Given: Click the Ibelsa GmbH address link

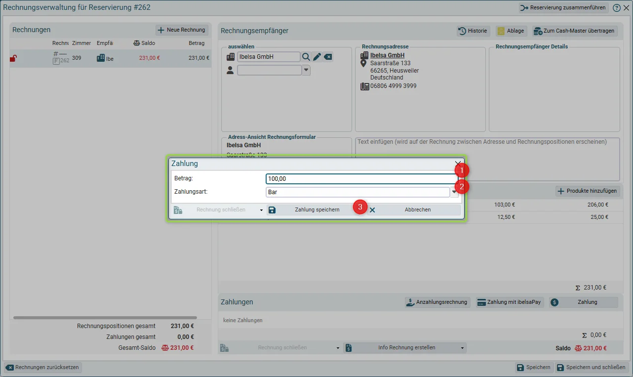Looking at the screenshot, I should click(388, 56).
